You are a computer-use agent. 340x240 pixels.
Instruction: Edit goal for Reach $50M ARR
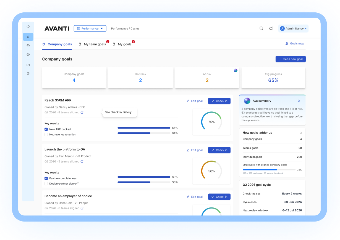tap(195, 101)
